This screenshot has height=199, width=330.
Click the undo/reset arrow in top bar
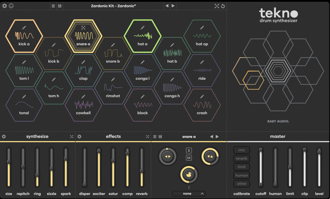click(x=223, y=6)
